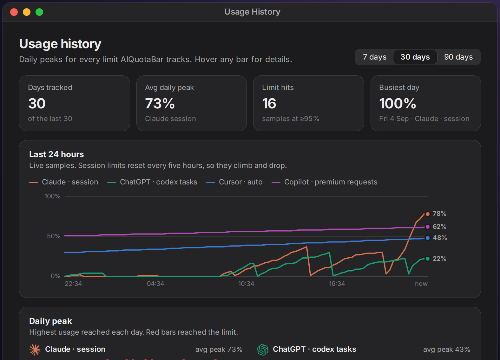Click the ChatGPT logo icon in Daily peak

click(263, 350)
